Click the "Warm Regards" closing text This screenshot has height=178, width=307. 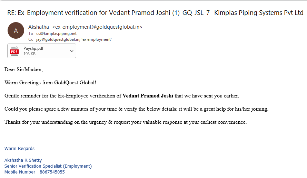(x=19, y=149)
